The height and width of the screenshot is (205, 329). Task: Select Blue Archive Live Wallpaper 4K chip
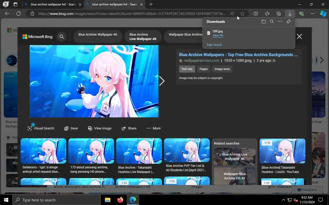pyautogui.click(x=143, y=37)
